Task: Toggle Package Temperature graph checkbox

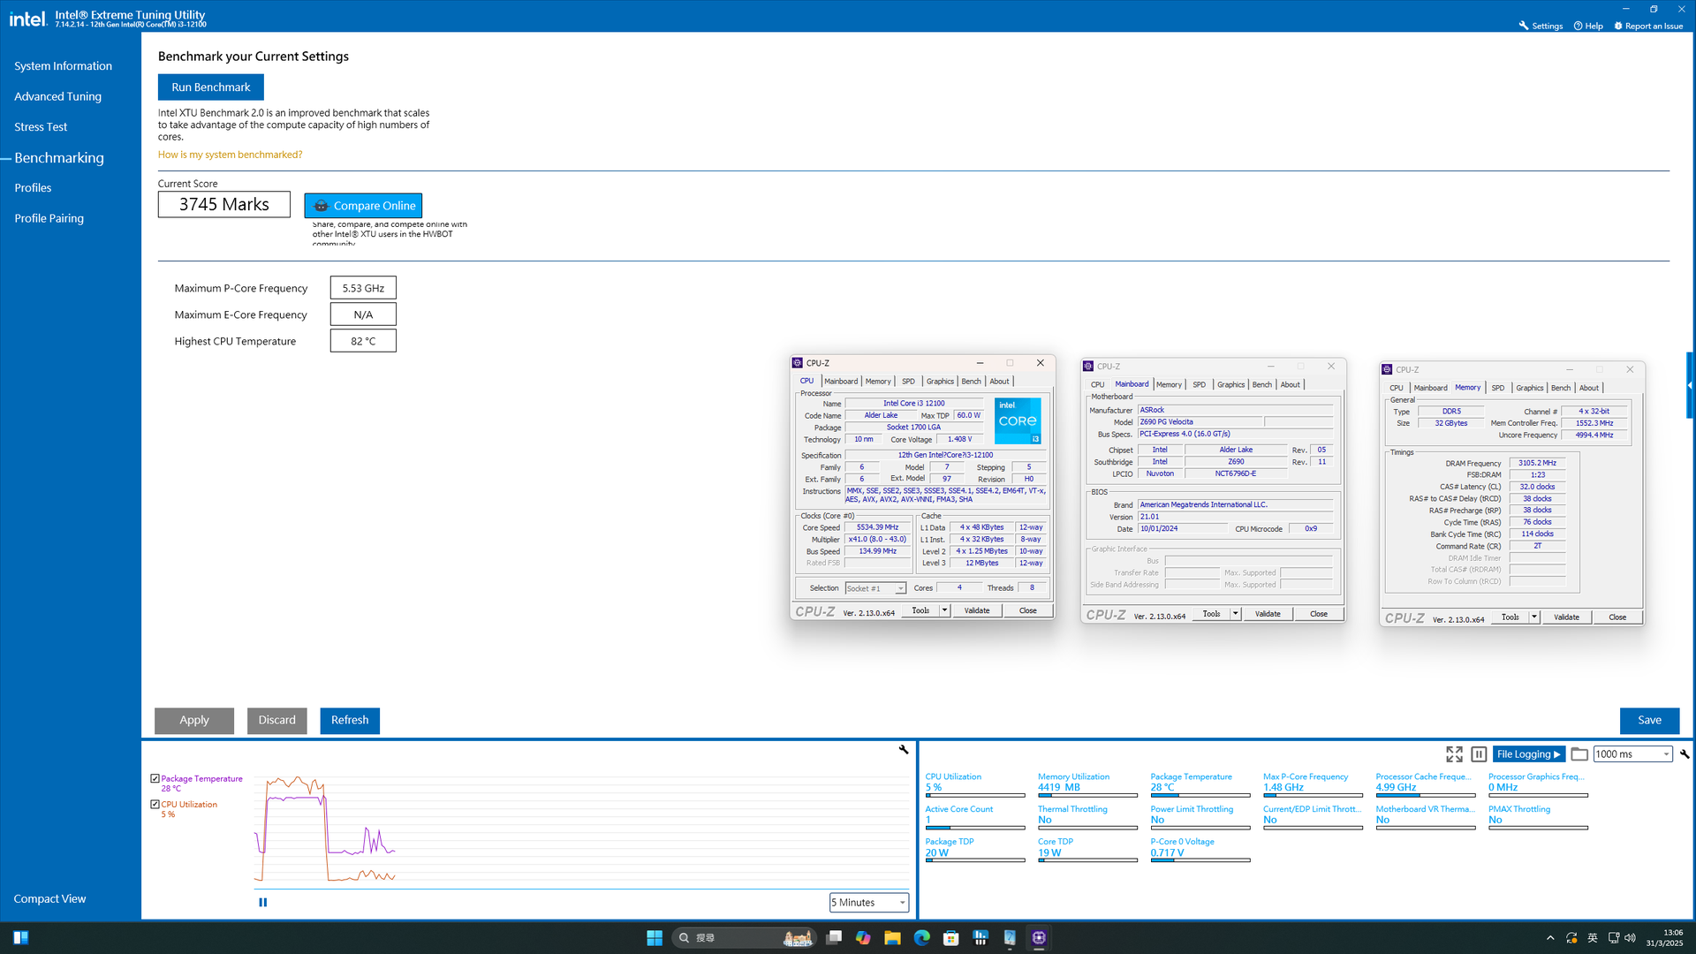Action: 155,778
